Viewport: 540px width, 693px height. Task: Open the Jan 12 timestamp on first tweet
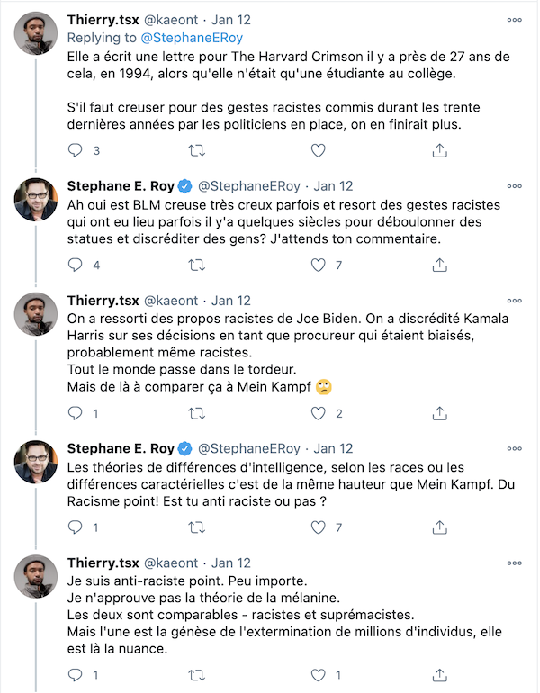[x=230, y=20]
